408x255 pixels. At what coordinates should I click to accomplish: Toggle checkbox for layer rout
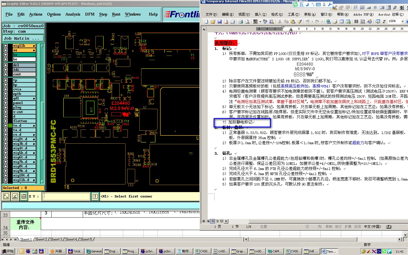tap(6, 74)
